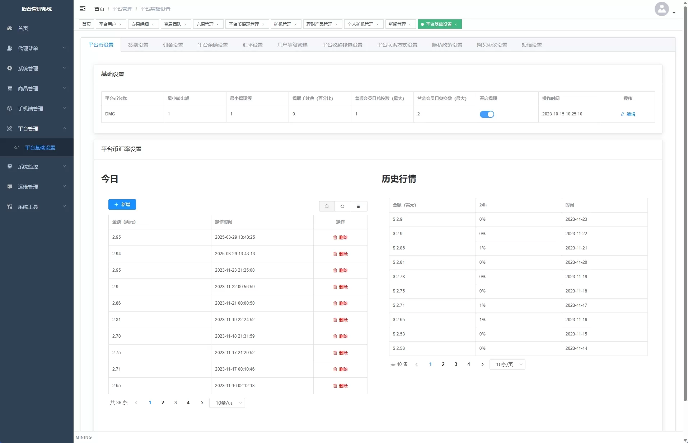This screenshot has width=688, height=443.
Task: Go to page 3 of history table
Action: pos(456,364)
